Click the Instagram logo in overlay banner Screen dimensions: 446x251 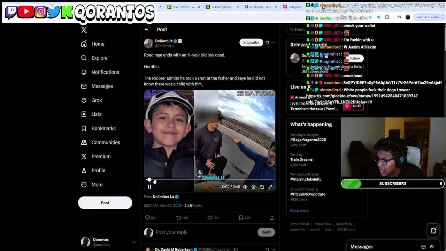(40, 12)
